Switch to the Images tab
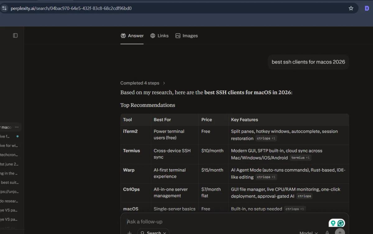 [186, 36]
